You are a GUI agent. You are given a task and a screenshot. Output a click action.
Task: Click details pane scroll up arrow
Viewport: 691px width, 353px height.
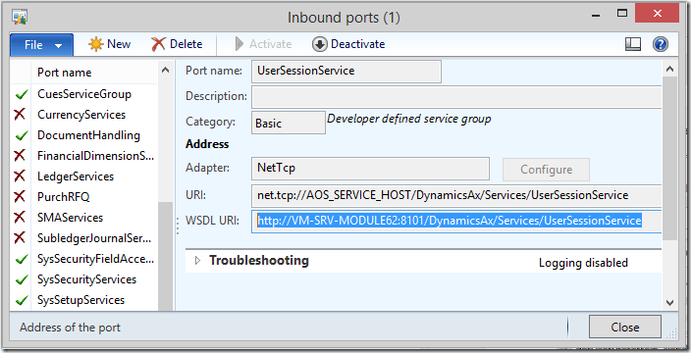point(669,69)
